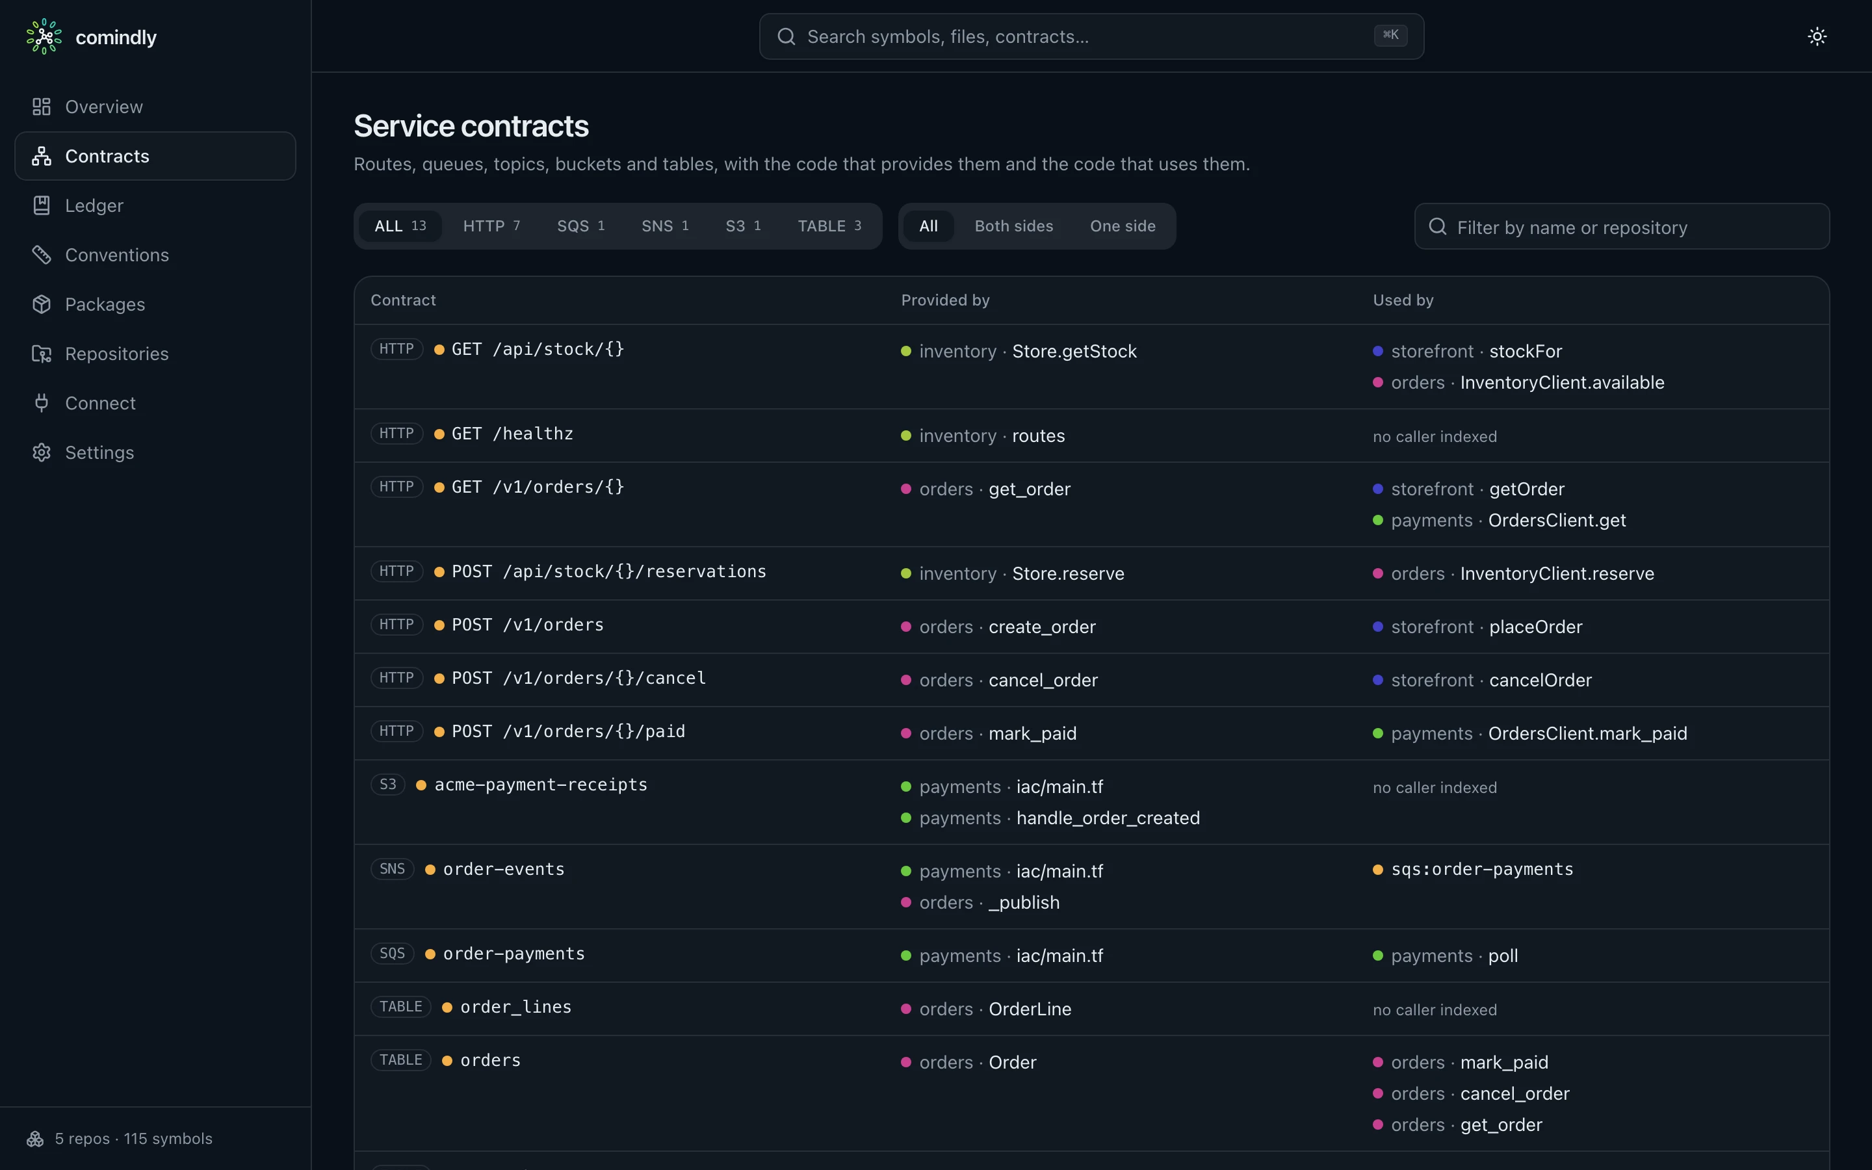
Task: Open the InventoryClient.available caller symbol
Action: pyautogui.click(x=1562, y=382)
